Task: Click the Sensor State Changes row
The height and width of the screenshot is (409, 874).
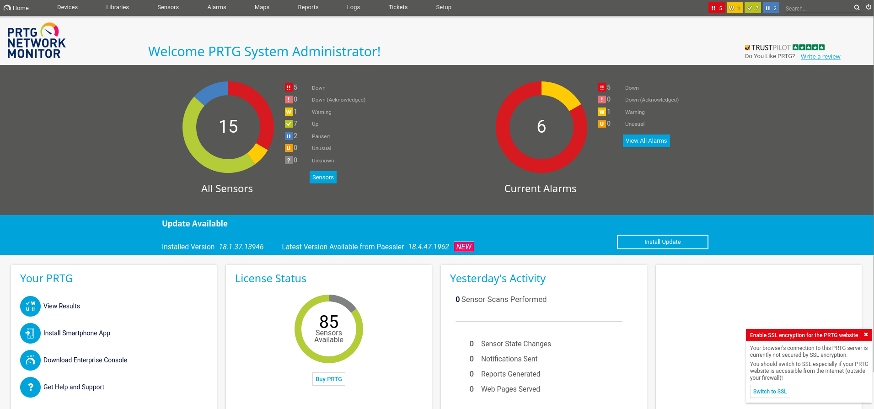Action: point(510,344)
